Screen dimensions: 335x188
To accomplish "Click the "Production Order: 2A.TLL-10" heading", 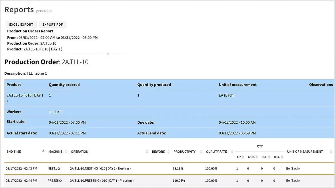I will (x=46, y=62).
